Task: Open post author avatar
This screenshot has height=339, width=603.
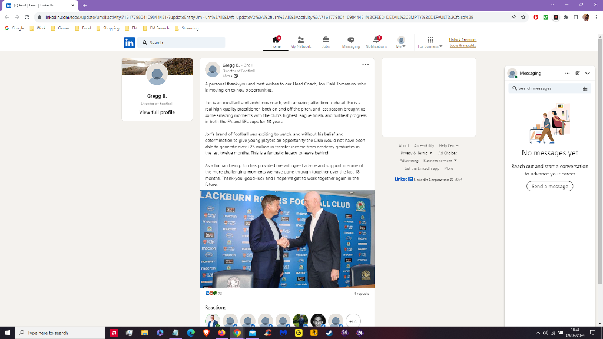Action: click(x=212, y=69)
